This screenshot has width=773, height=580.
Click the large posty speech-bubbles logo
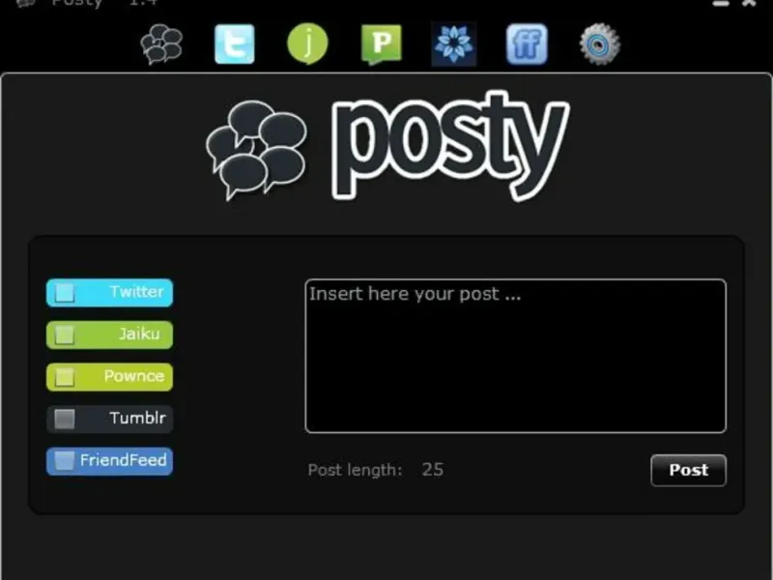(x=256, y=150)
